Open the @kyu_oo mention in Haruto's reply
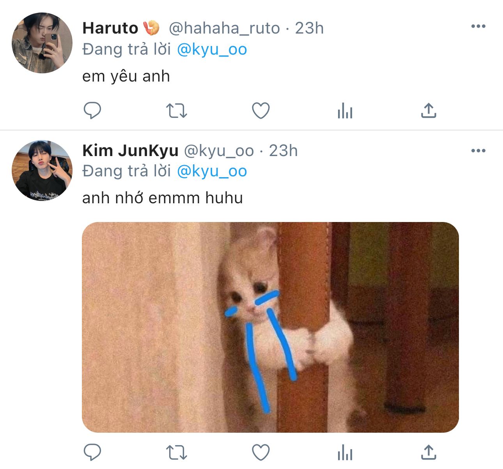This screenshot has width=503, height=469. coord(212,50)
